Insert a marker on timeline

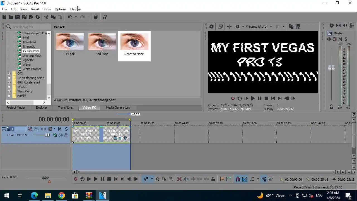coord(222,179)
